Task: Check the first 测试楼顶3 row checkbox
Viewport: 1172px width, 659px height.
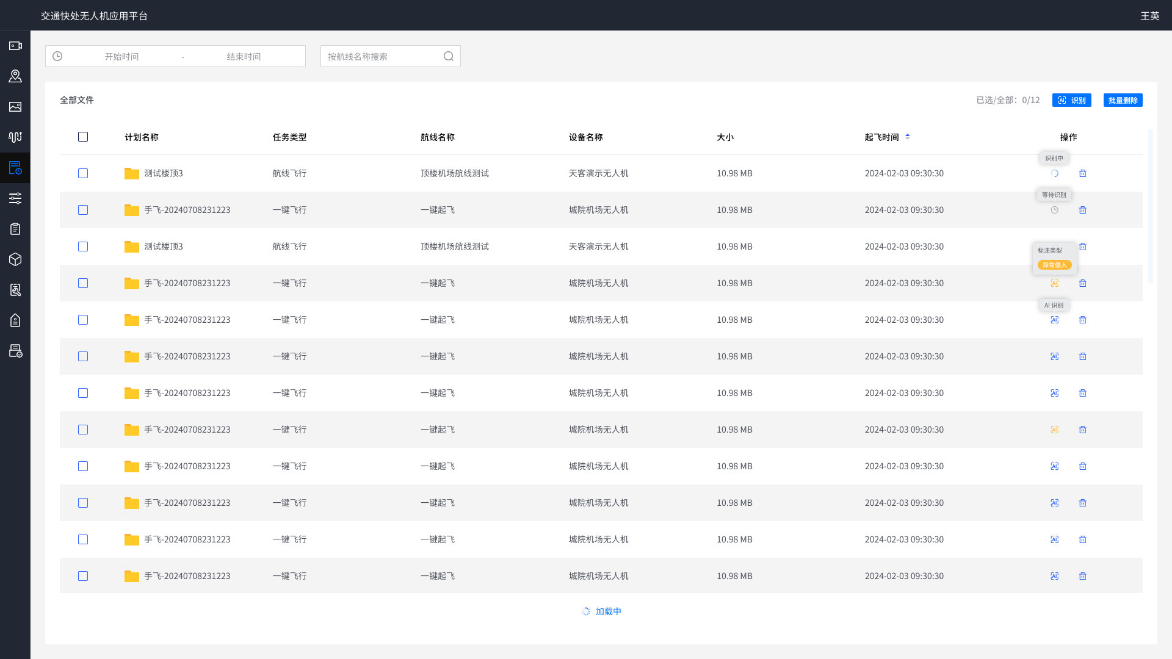Action: pyautogui.click(x=83, y=173)
